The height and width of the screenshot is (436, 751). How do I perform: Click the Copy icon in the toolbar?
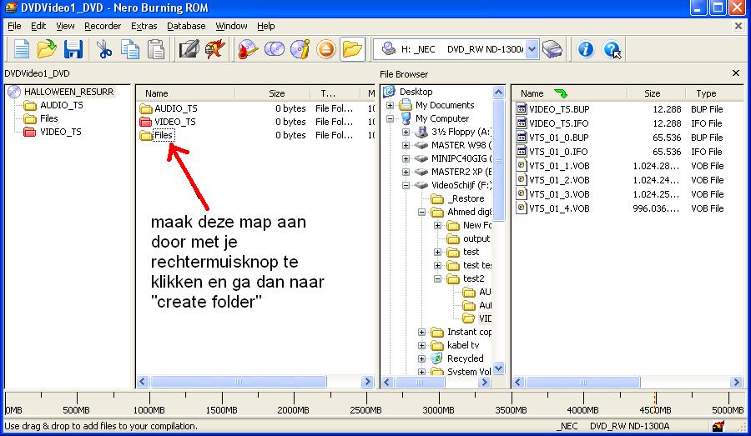coord(130,49)
